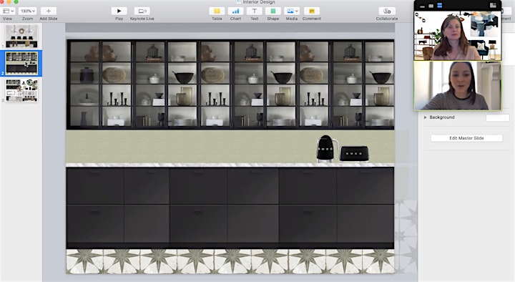Insert a Table from the toolbar

(217, 11)
